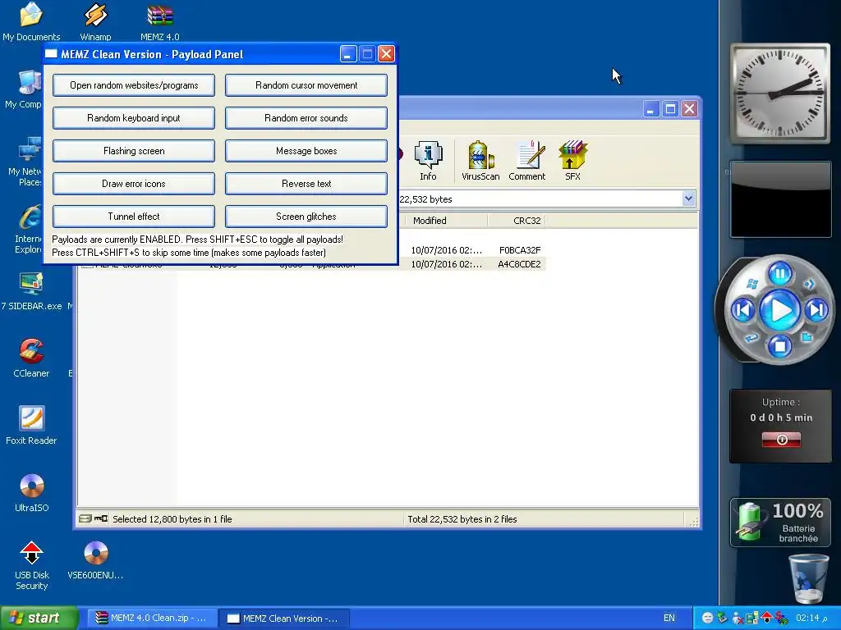Click the repeat arrow on media gadget
841x630 pixels.
[751, 337]
